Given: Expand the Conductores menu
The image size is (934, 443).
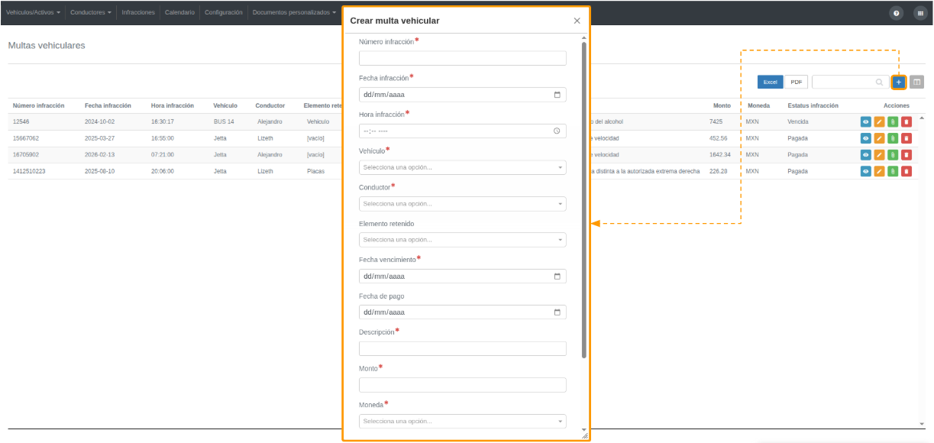Looking at the screenshot, I should [91, 13].
